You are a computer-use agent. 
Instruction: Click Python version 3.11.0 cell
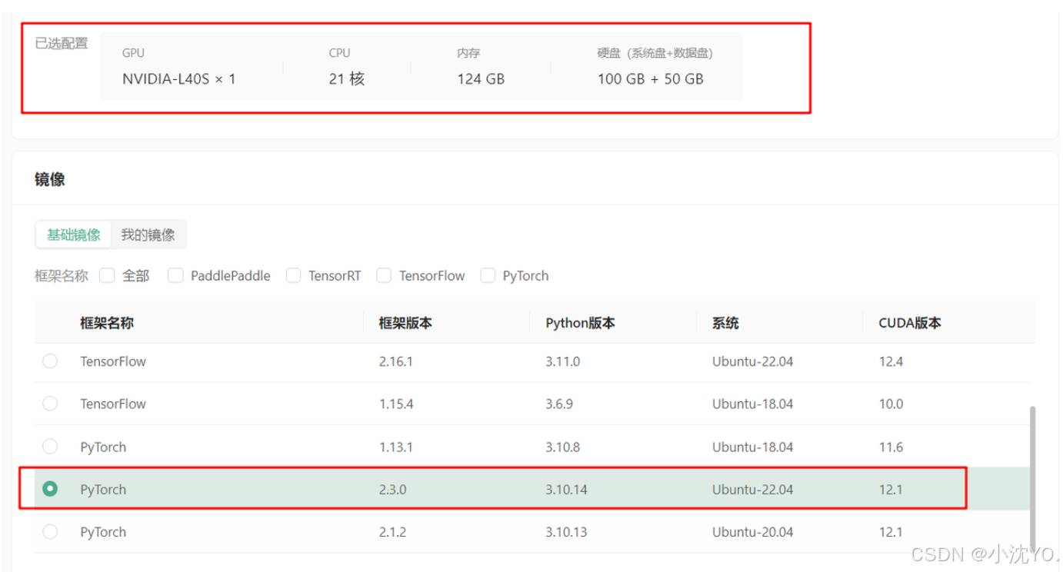[x=563, y=361]
